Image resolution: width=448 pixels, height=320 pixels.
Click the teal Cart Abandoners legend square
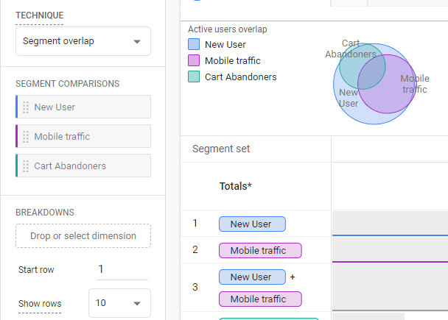click(x=194, y=77)
